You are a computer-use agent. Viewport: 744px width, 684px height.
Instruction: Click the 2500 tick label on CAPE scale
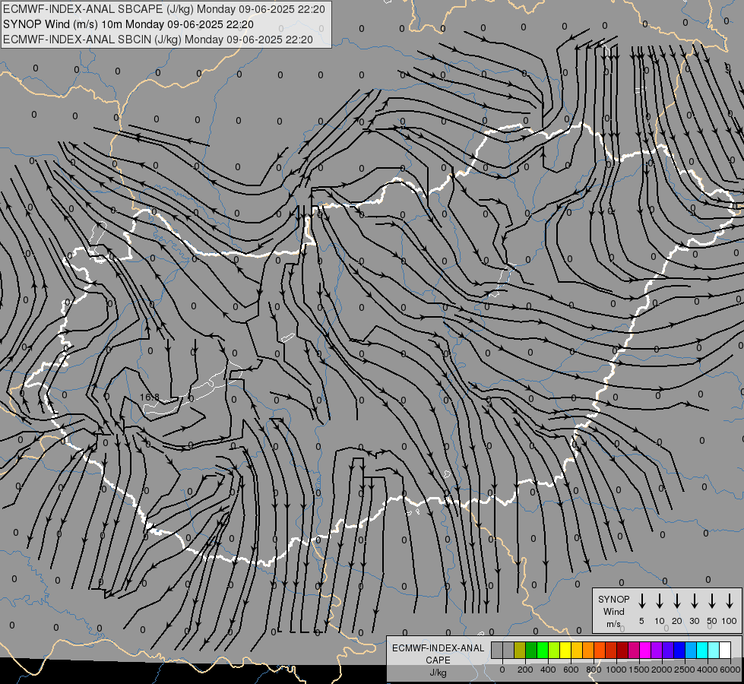pos(685,670)
